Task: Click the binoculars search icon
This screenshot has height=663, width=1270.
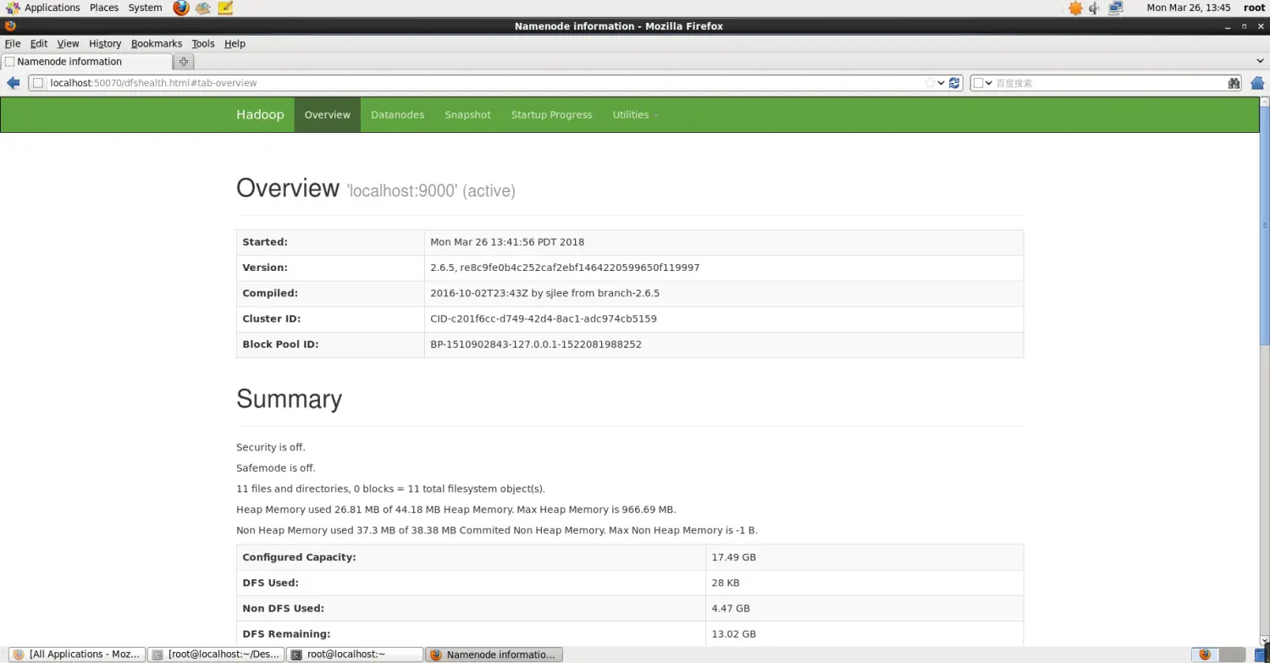Action: coord(1234,83)
